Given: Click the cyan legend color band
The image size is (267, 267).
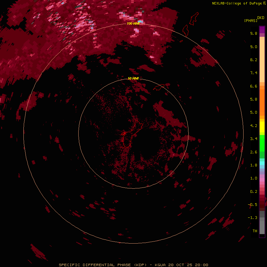Looking at the screenshot, I should click(262, 163).
